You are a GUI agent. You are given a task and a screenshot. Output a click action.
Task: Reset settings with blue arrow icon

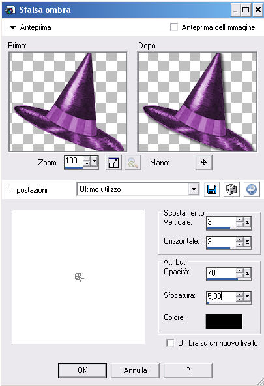point(252,189)
